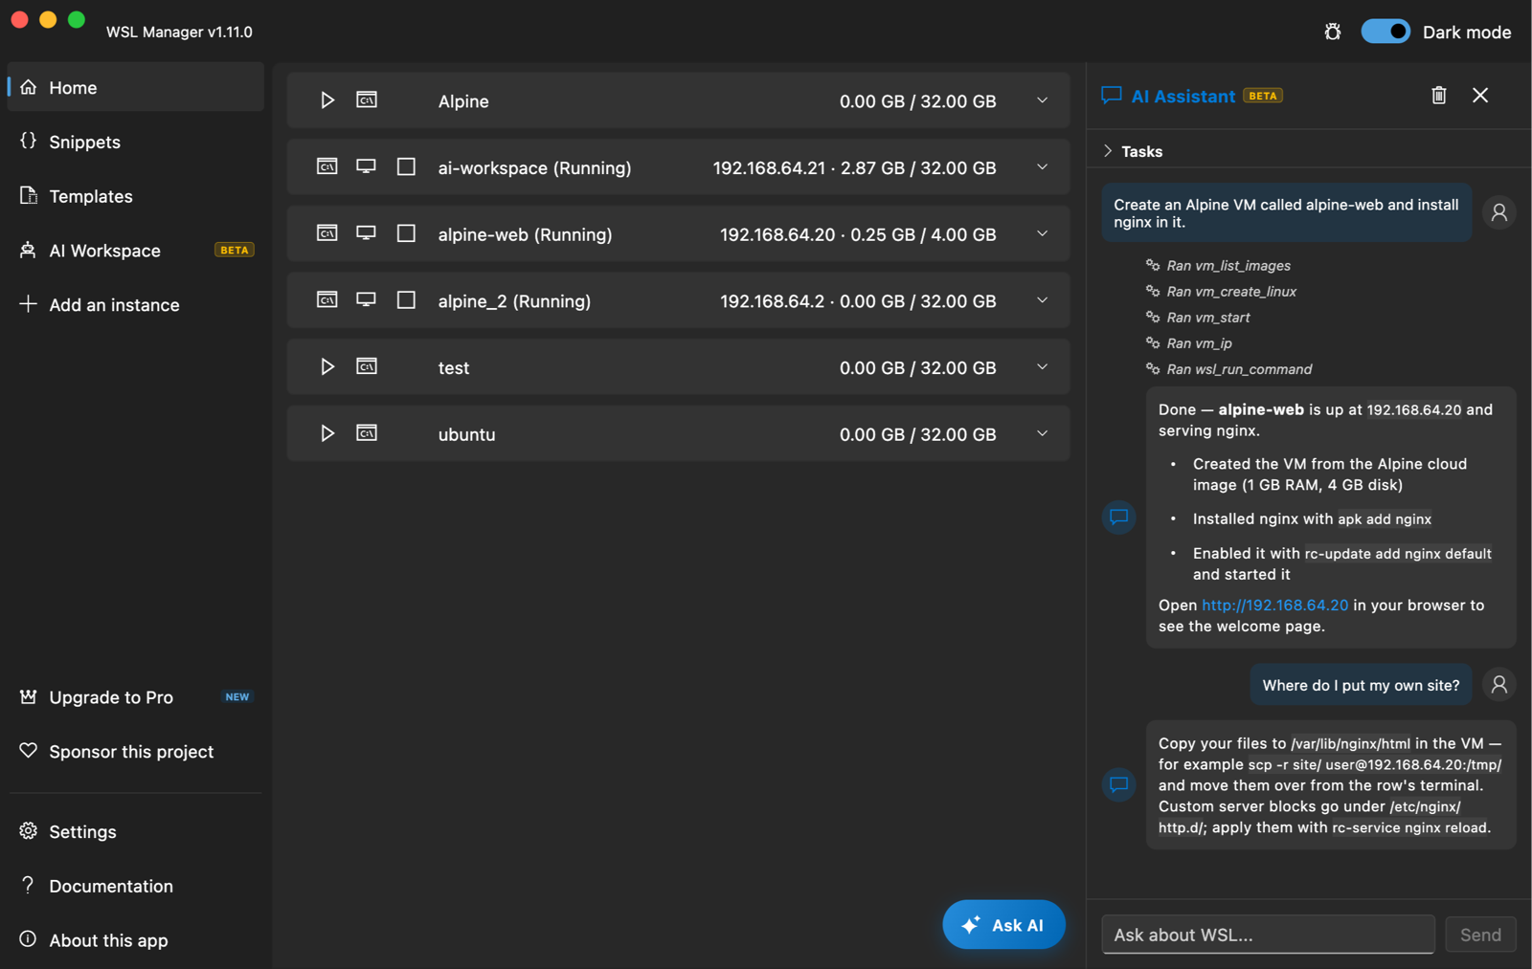
Task: Go to Snippets in the sidebar
Action: [135, 142]
